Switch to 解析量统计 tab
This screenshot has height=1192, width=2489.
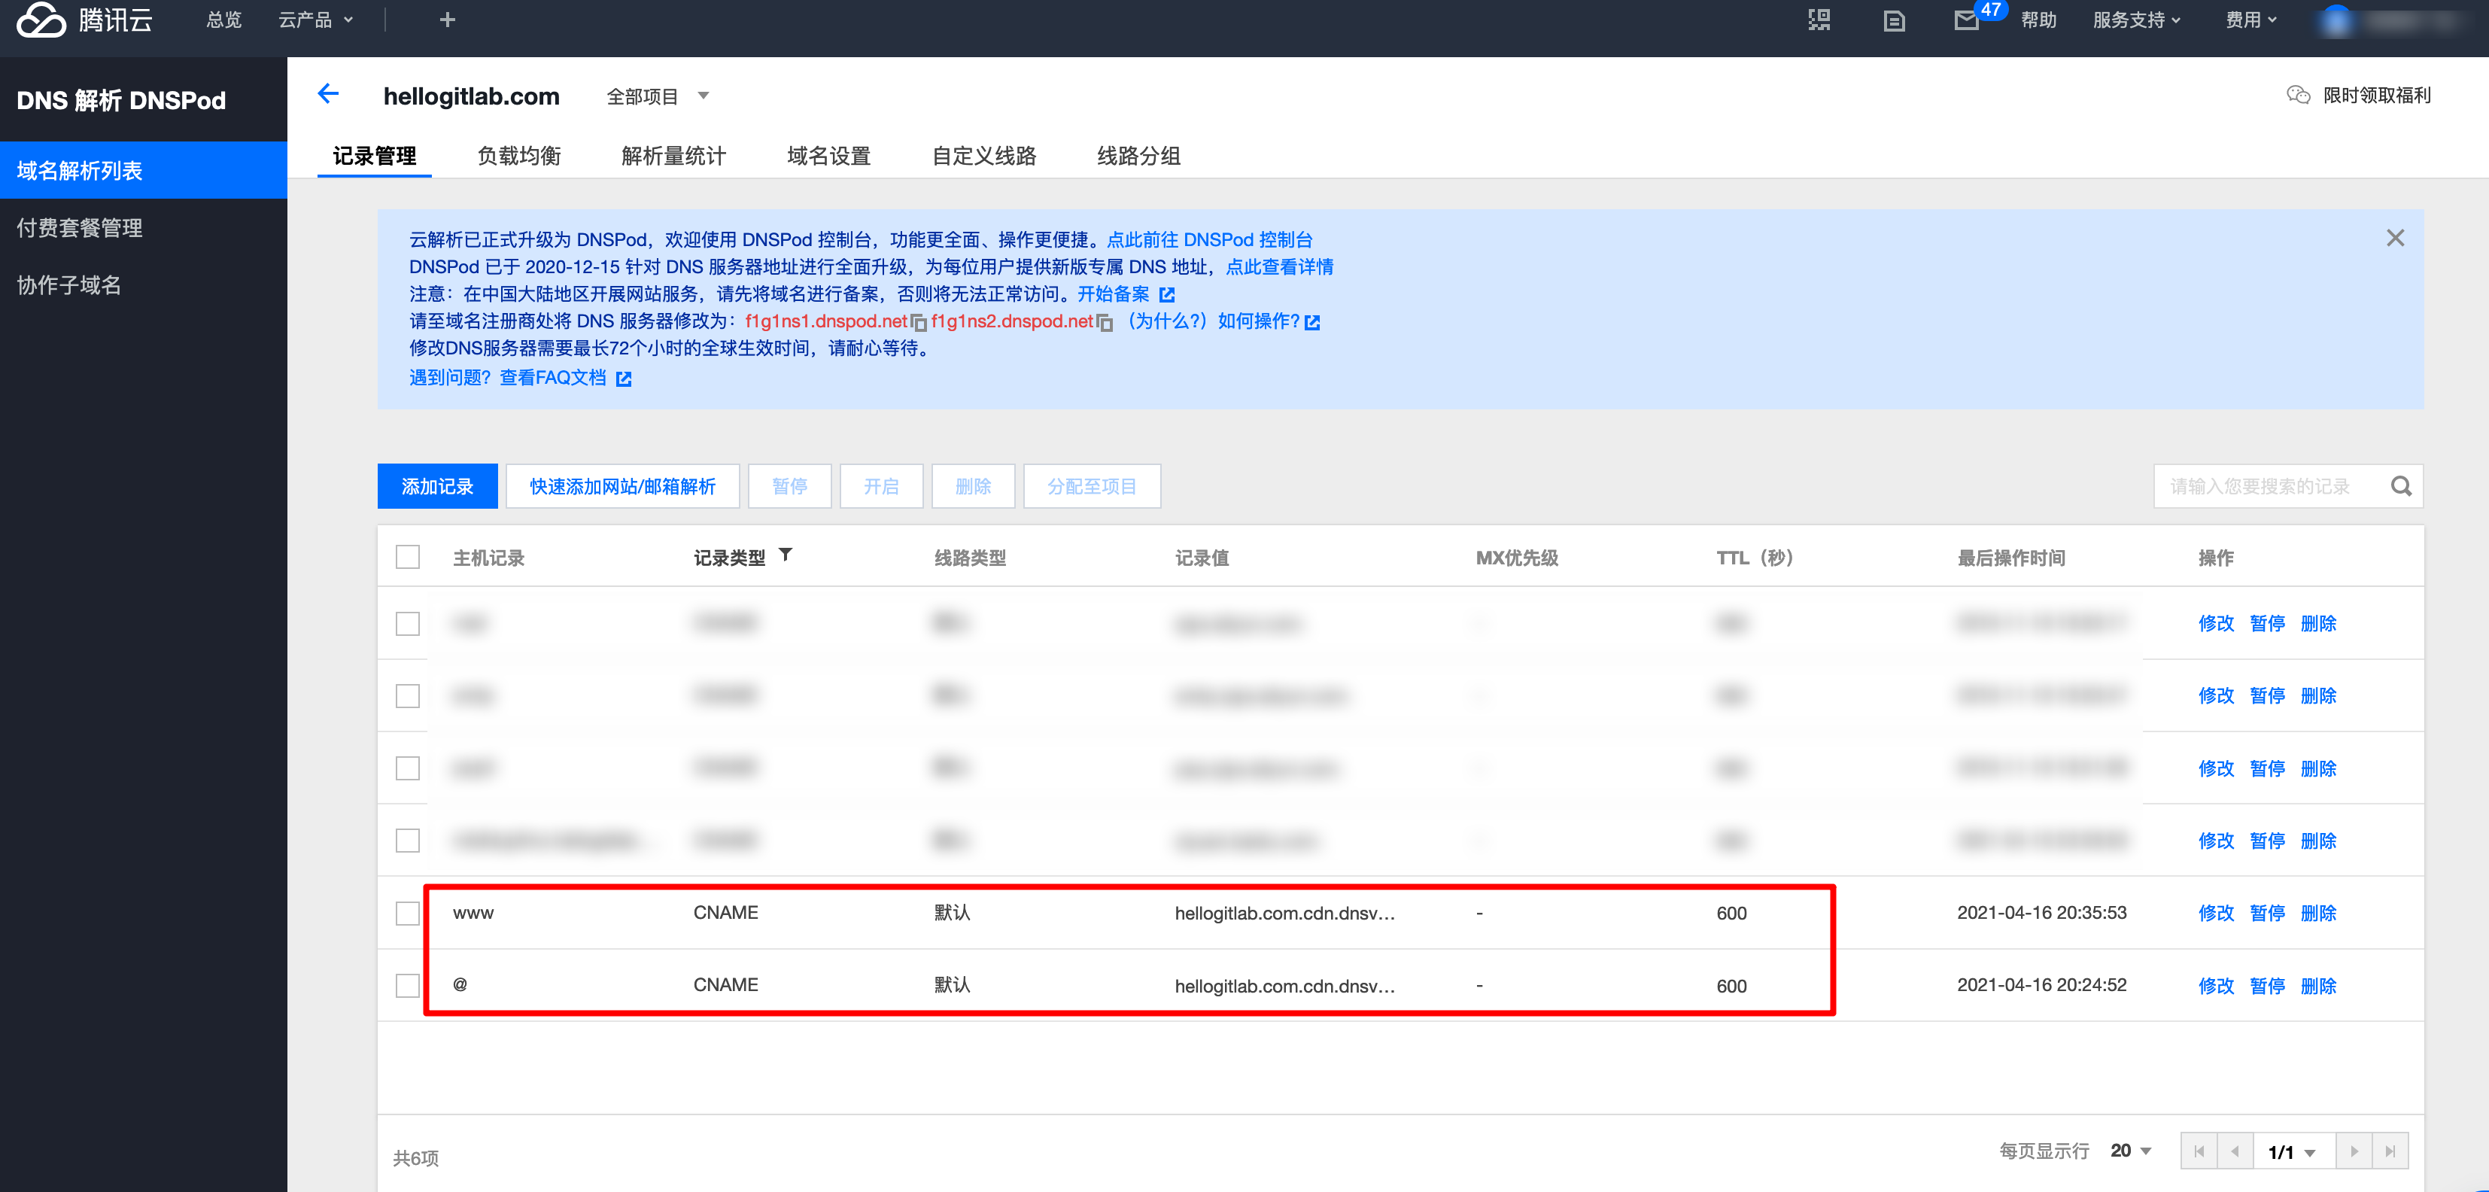point(673,156)
